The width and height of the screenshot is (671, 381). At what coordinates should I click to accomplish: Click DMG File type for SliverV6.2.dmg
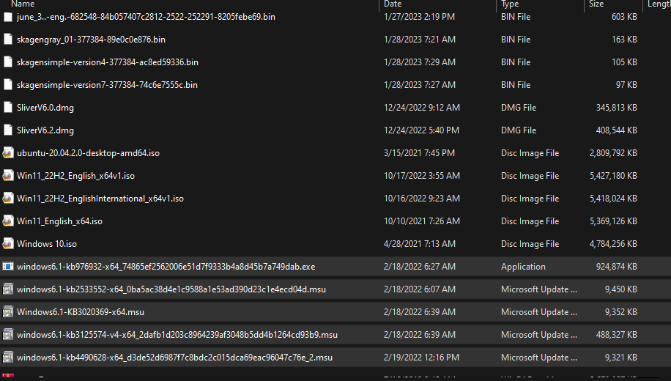(519, 130)
